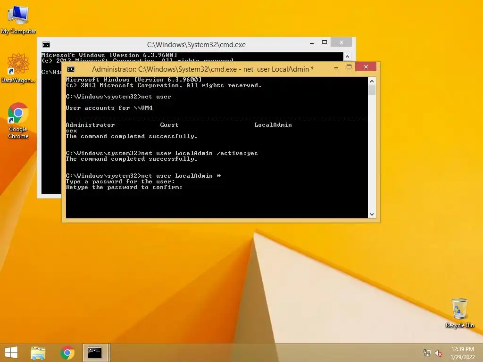This screenshot has width=483, height=362.
Task: Click the 'Type a password for the user:' line
Action: pyautogui.click(x=120, y=181)
